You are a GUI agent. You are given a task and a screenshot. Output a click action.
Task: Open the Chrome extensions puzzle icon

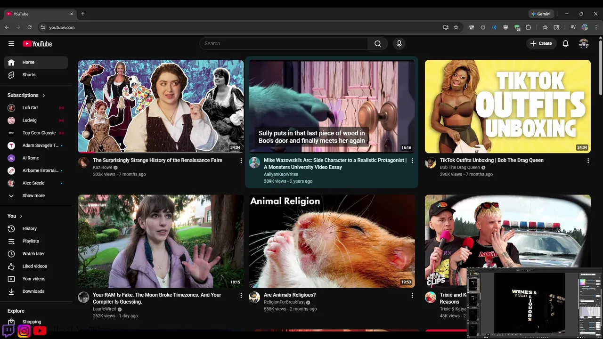coord(529,27)
